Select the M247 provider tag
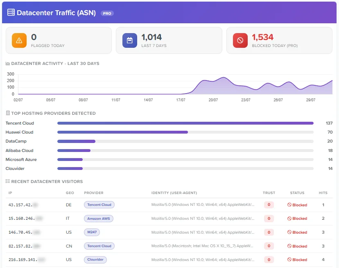The width and height of the screenshot is (339, 268). coord(92,232)
